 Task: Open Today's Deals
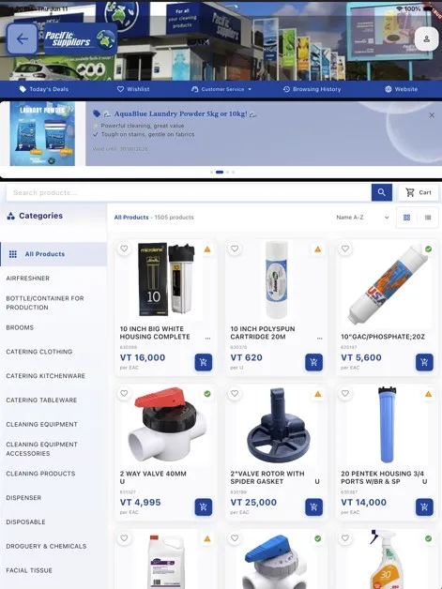click(44, 89)
